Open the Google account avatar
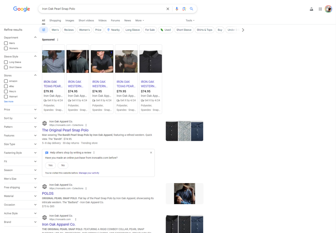Image resolution: width=336 pixels, height=233 pixels. point(328,9)
